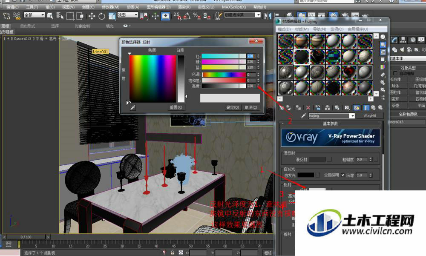Viewport: 426px width, 256px height.
Task: Toggle show end result in Material Editor
Action: click(x=366, y=108)
